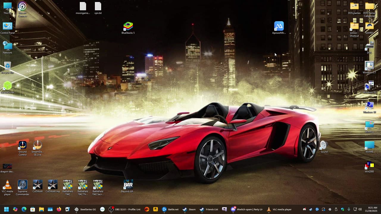
Task: Select the CoDWaW desktop shortcut
Action: pyautogui.click(x=38, y=187)
